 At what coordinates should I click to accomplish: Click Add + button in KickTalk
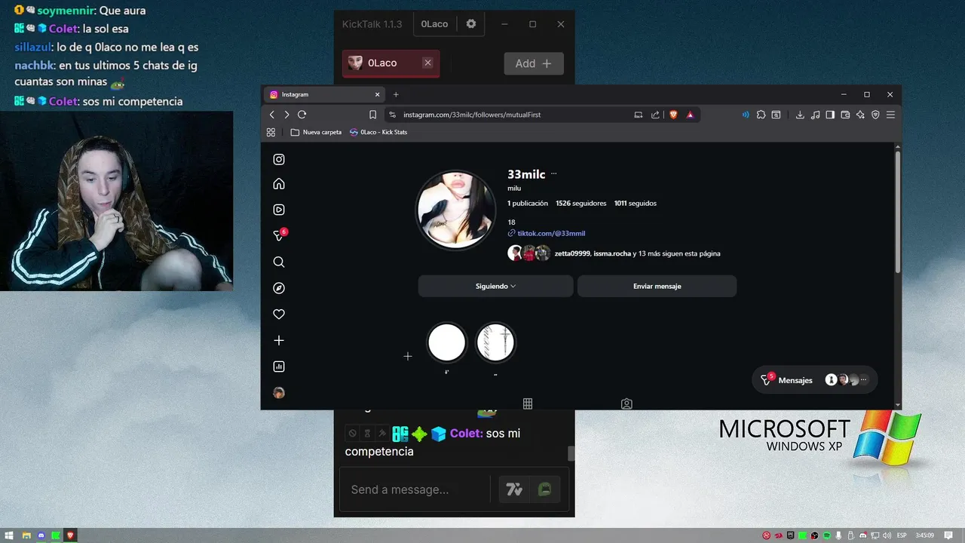(534, 63)
